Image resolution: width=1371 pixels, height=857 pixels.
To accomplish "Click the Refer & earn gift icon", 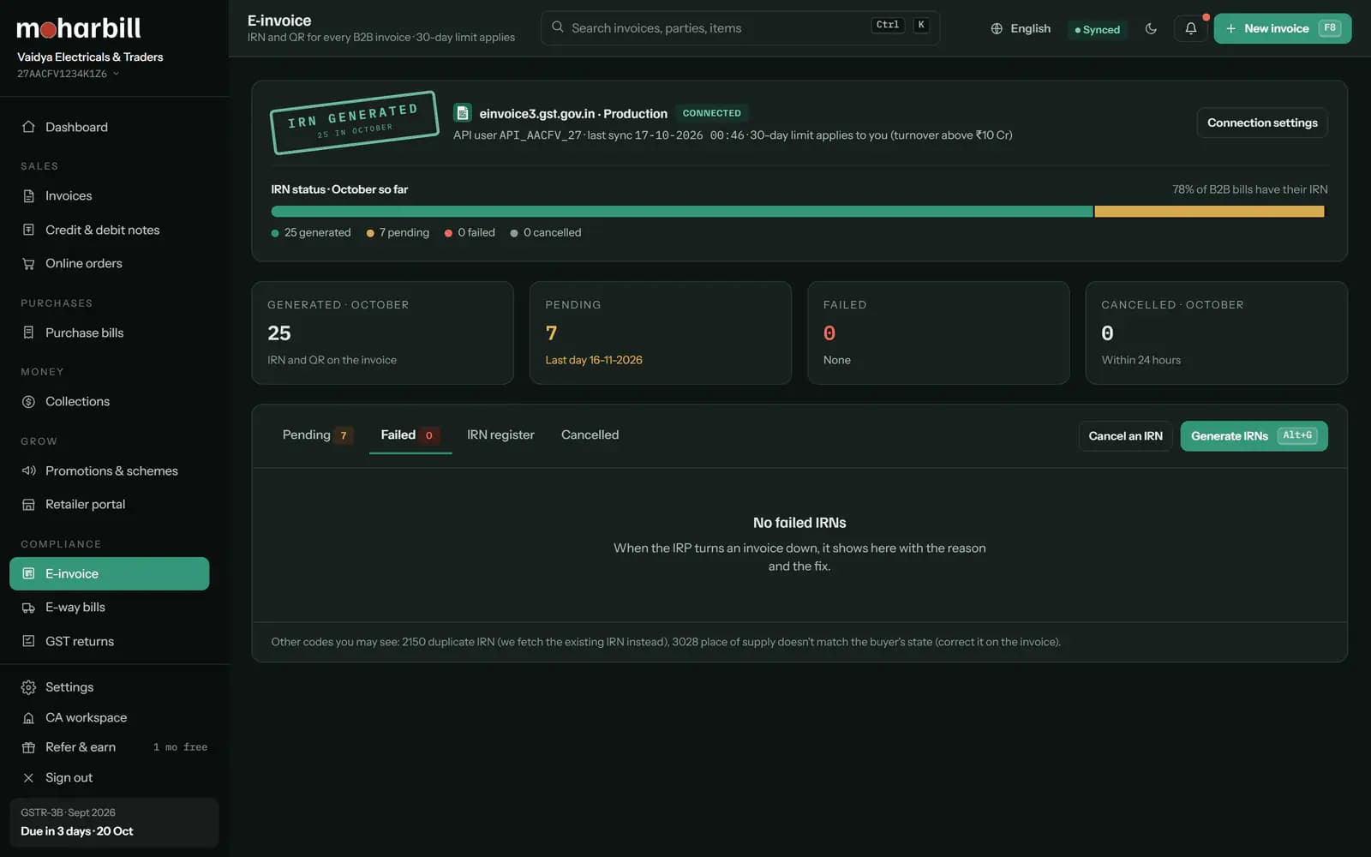I will point(28,747).
